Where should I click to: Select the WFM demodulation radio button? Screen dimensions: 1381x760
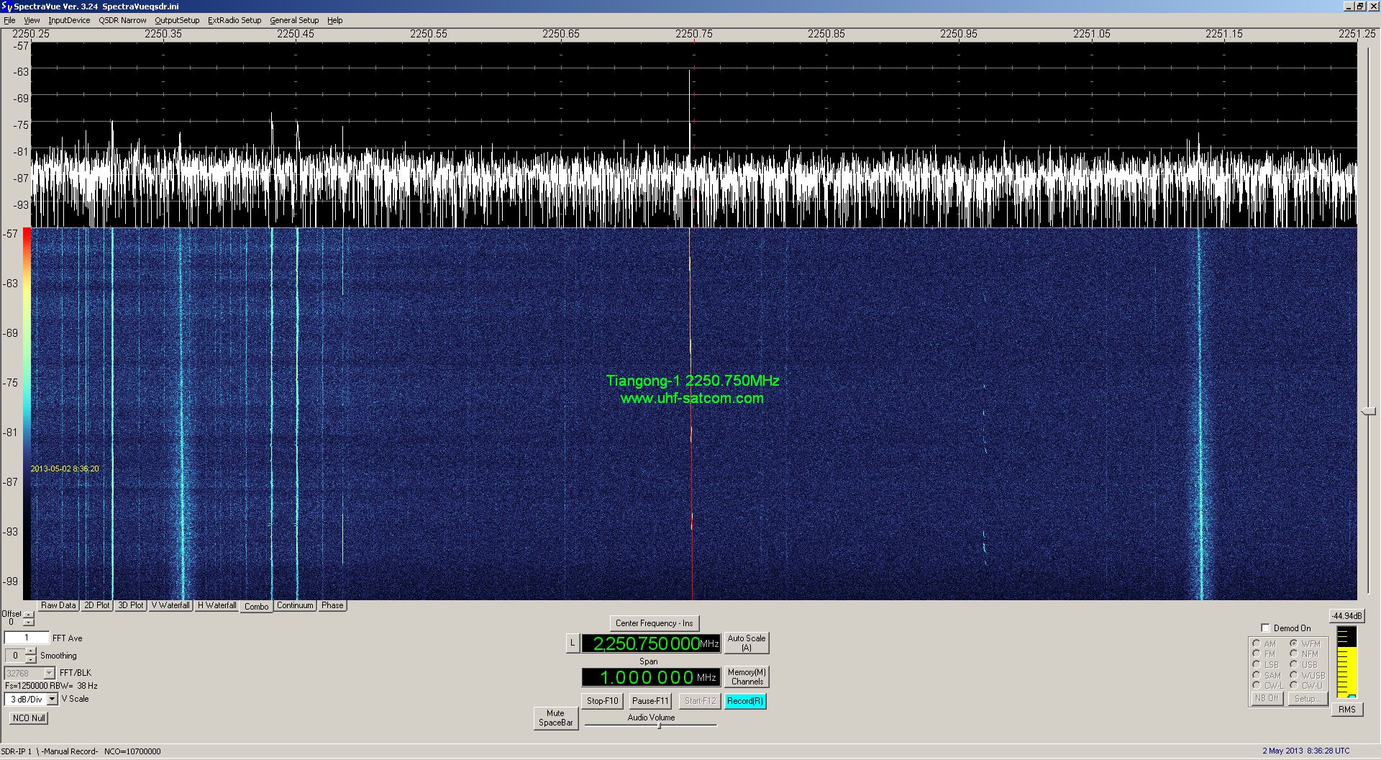(x=1293, y=644)
